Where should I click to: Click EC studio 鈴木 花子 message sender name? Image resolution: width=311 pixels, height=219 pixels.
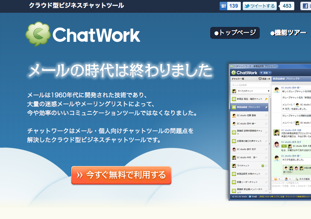click(291, 142)
